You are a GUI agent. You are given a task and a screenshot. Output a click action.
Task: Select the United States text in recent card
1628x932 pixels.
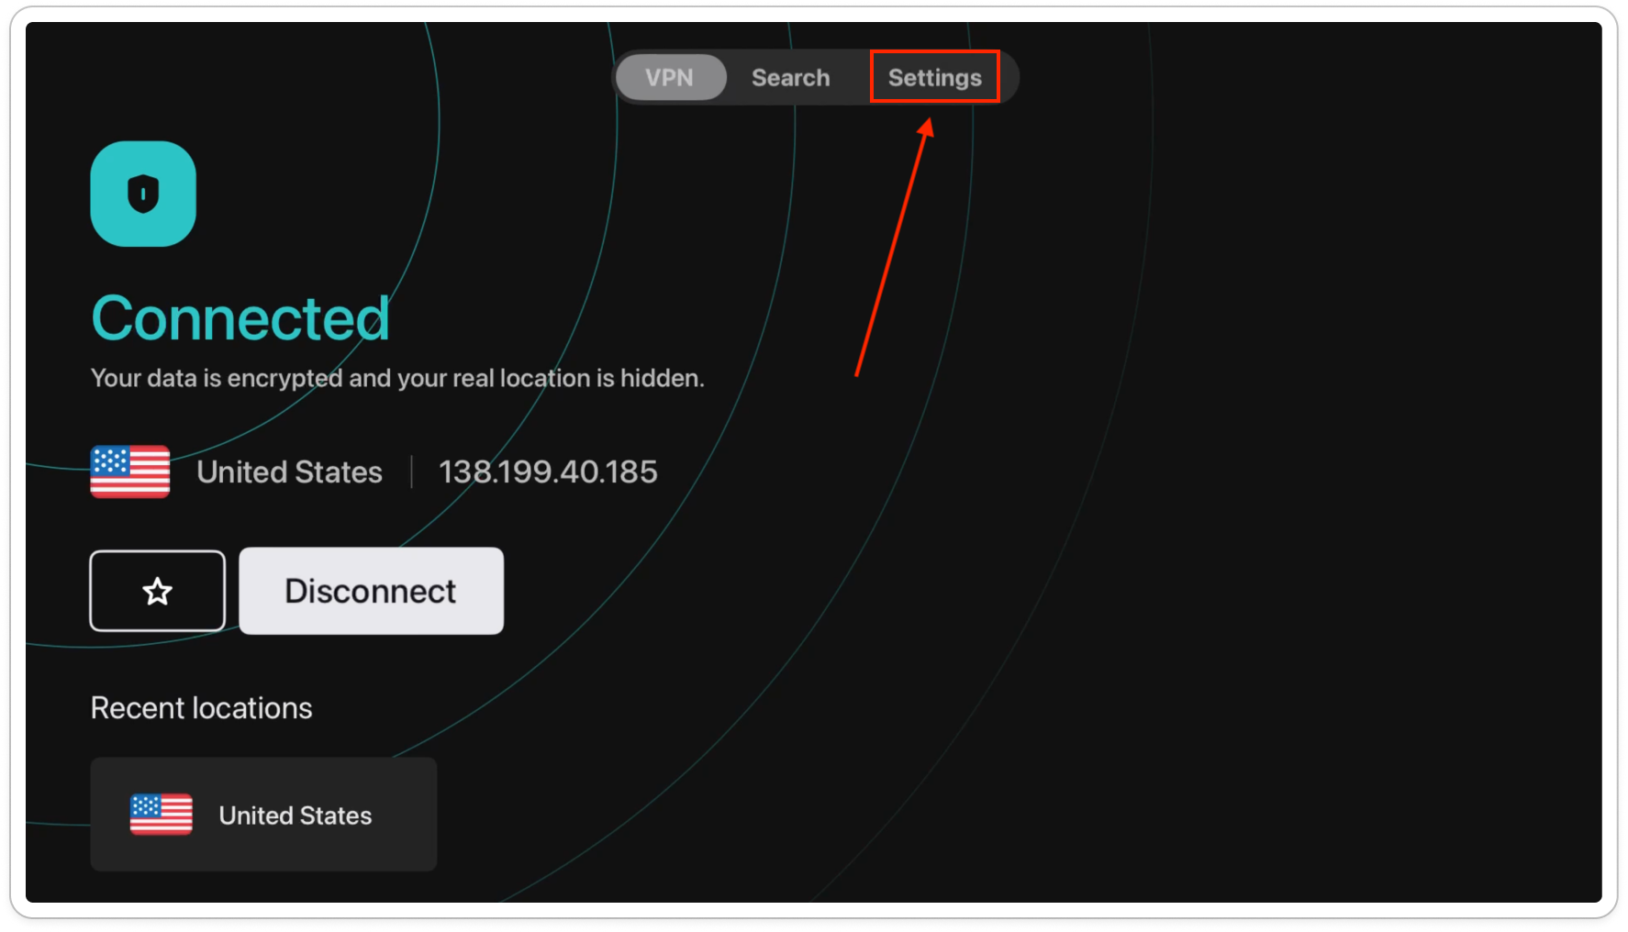(295, 815)
